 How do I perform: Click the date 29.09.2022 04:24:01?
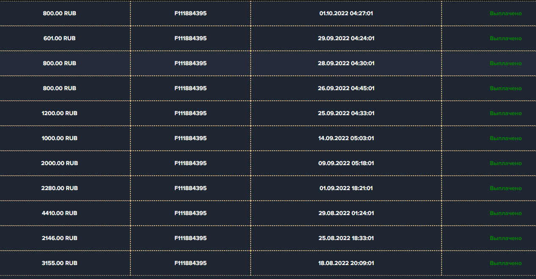coord(346,38)
